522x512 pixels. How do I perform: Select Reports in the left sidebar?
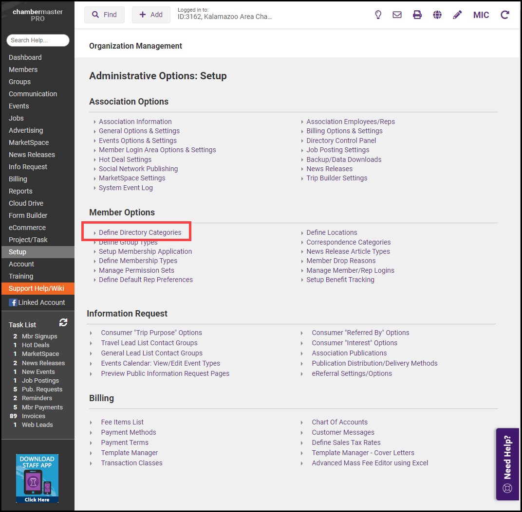20,191
